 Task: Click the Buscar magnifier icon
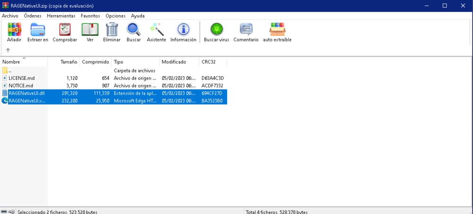(134, 29)
